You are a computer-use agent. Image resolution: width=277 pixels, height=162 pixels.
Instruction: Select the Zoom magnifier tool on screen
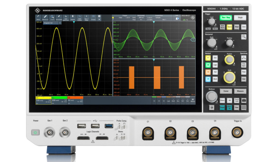52,18
